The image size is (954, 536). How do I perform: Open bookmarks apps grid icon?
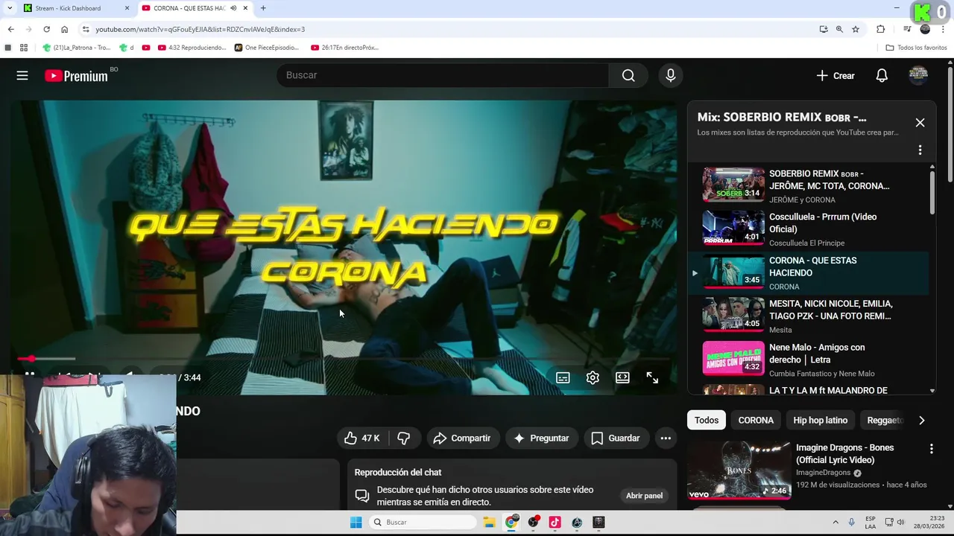(24, 48)
